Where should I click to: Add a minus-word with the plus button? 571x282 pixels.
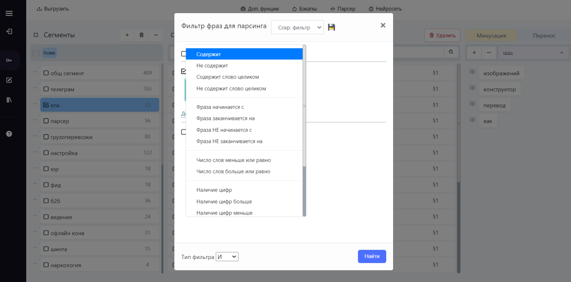[474, 53]
